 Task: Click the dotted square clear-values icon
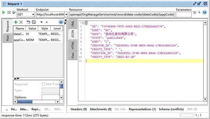pyautogui.click(x=34, y=22)
